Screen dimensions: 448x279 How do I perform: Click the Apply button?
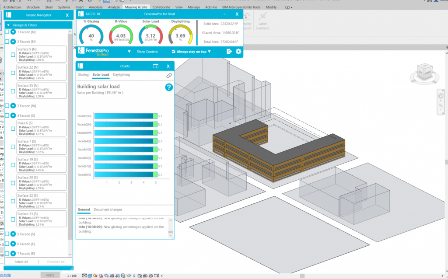(50, 275)
